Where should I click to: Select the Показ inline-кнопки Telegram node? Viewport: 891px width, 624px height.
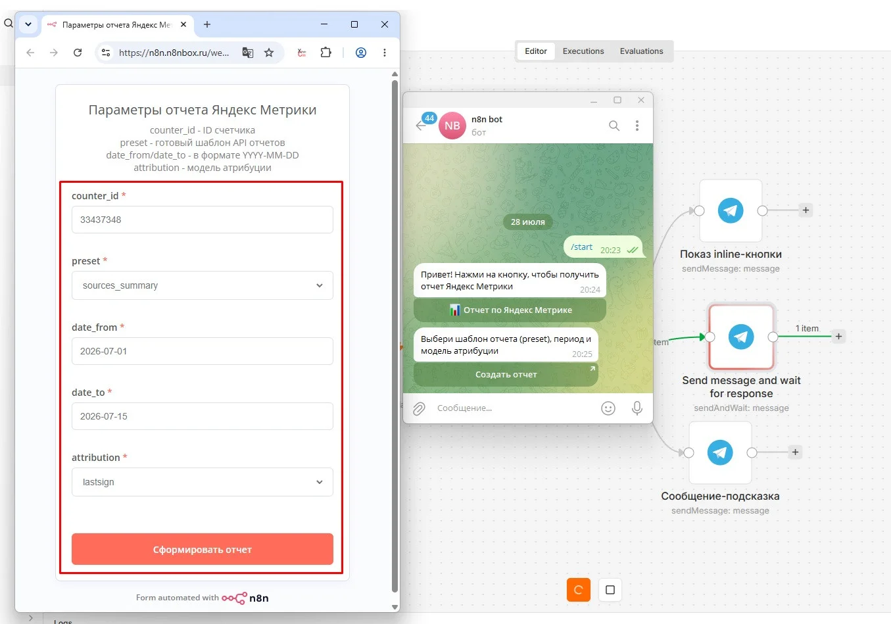[731, 210]
